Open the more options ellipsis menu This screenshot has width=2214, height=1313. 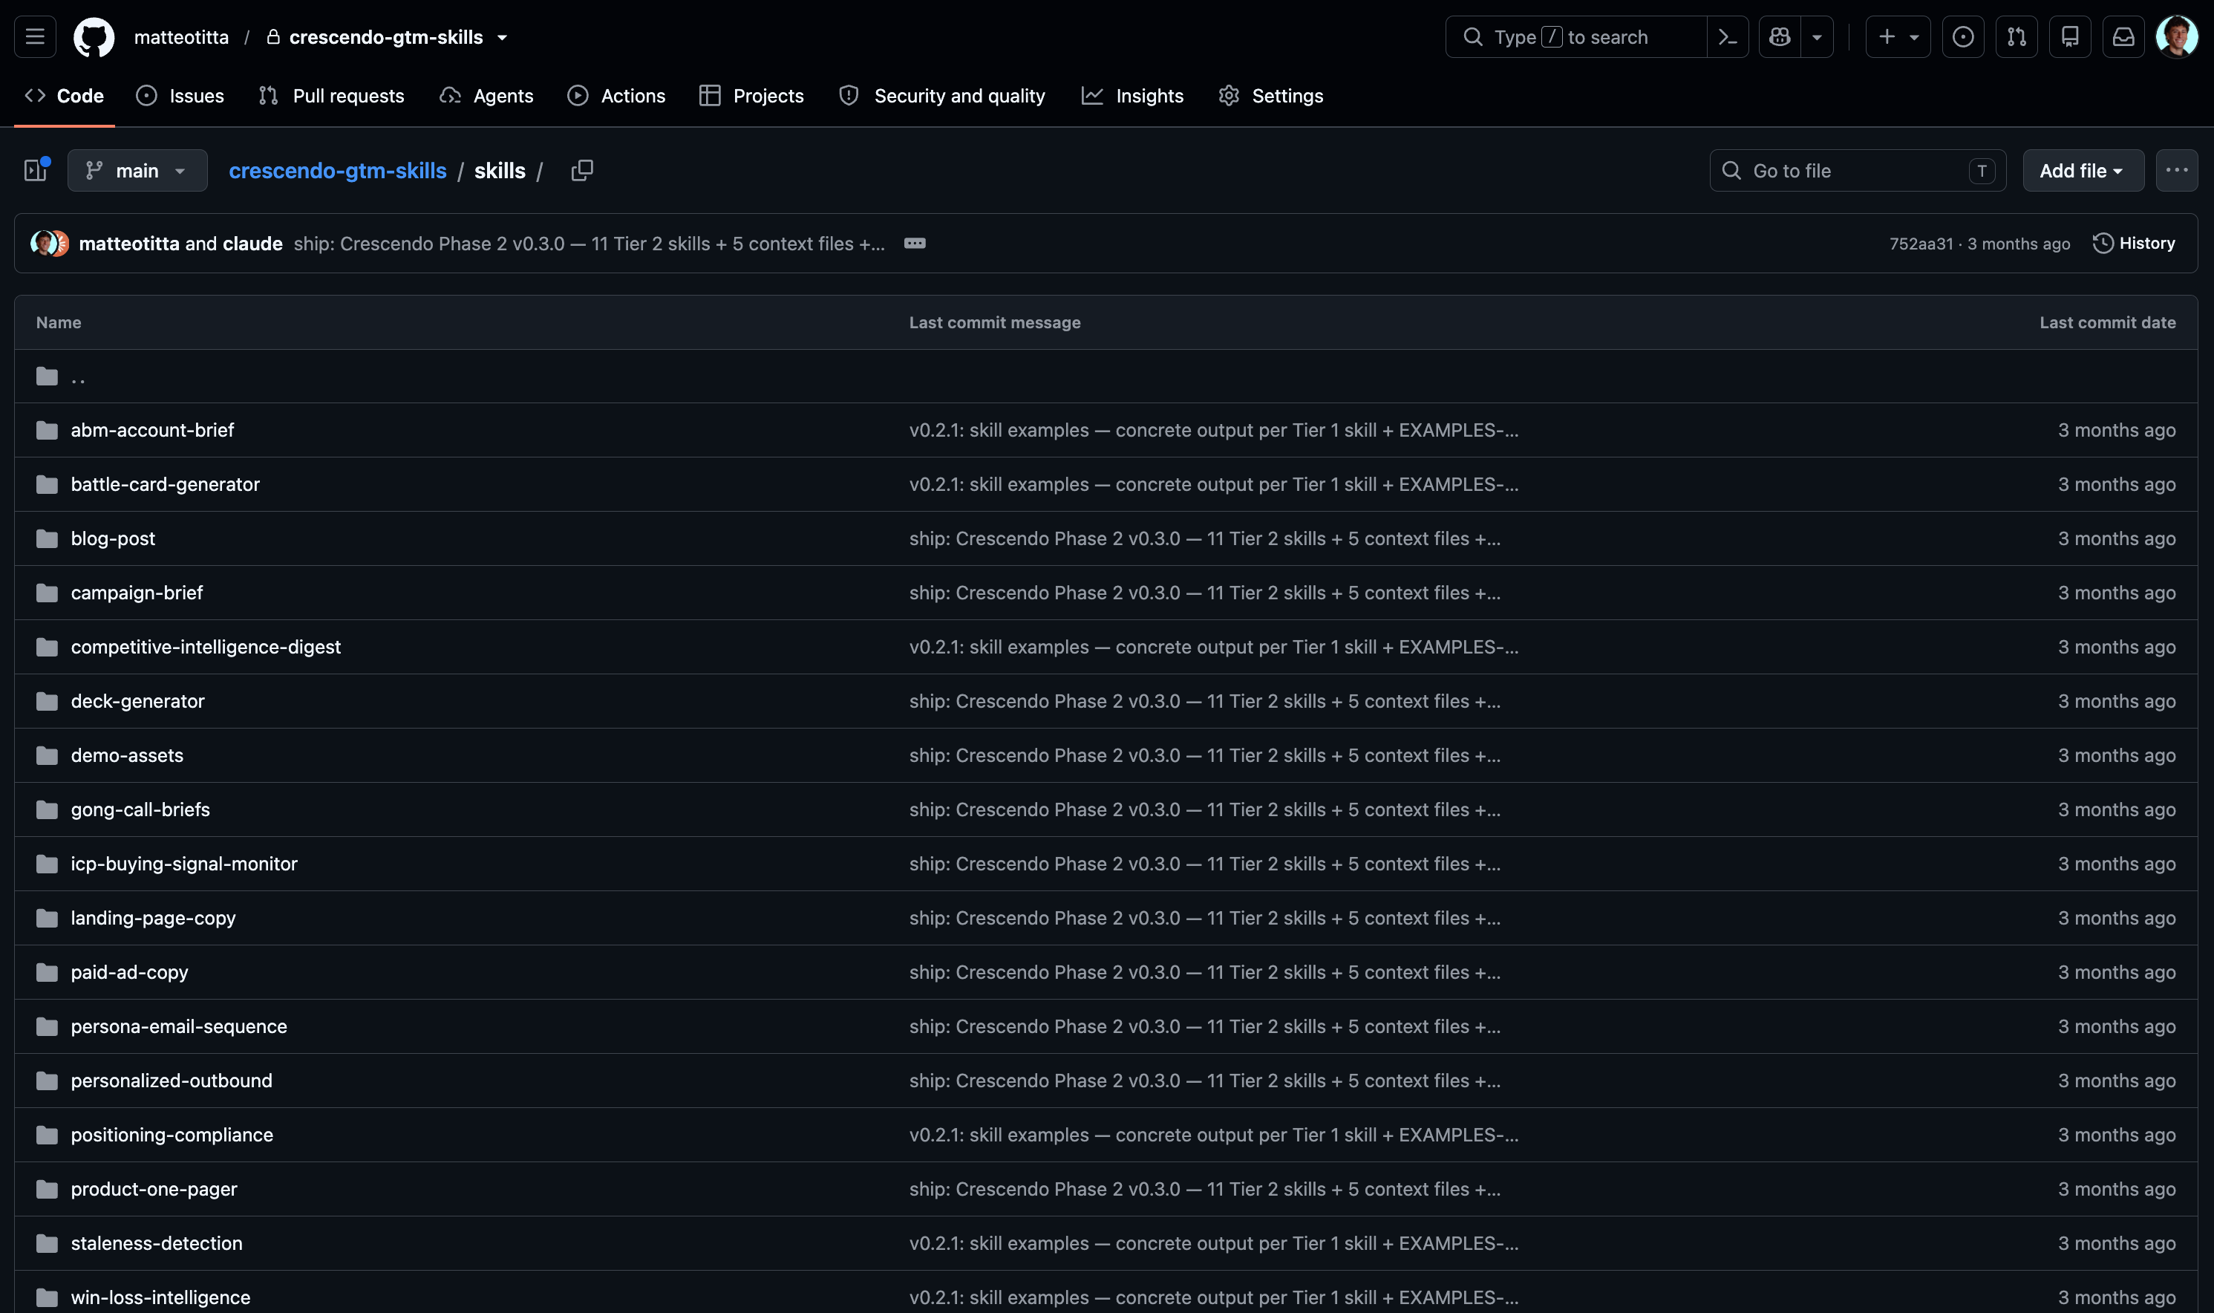coord(2176,171)
